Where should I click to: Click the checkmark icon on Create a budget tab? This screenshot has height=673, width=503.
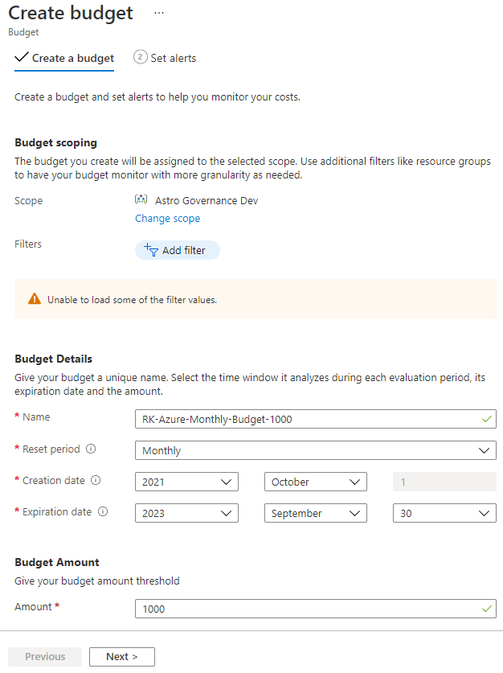pos(21,58)
